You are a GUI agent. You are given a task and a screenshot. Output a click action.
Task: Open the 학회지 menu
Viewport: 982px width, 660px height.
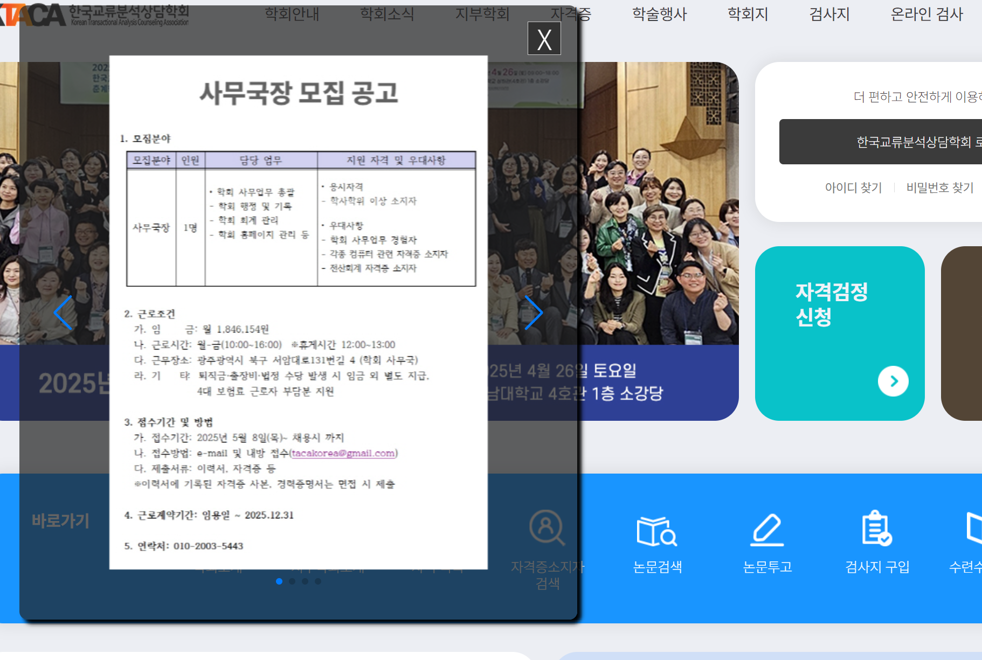pyautogui.click(x=748, y=14)
